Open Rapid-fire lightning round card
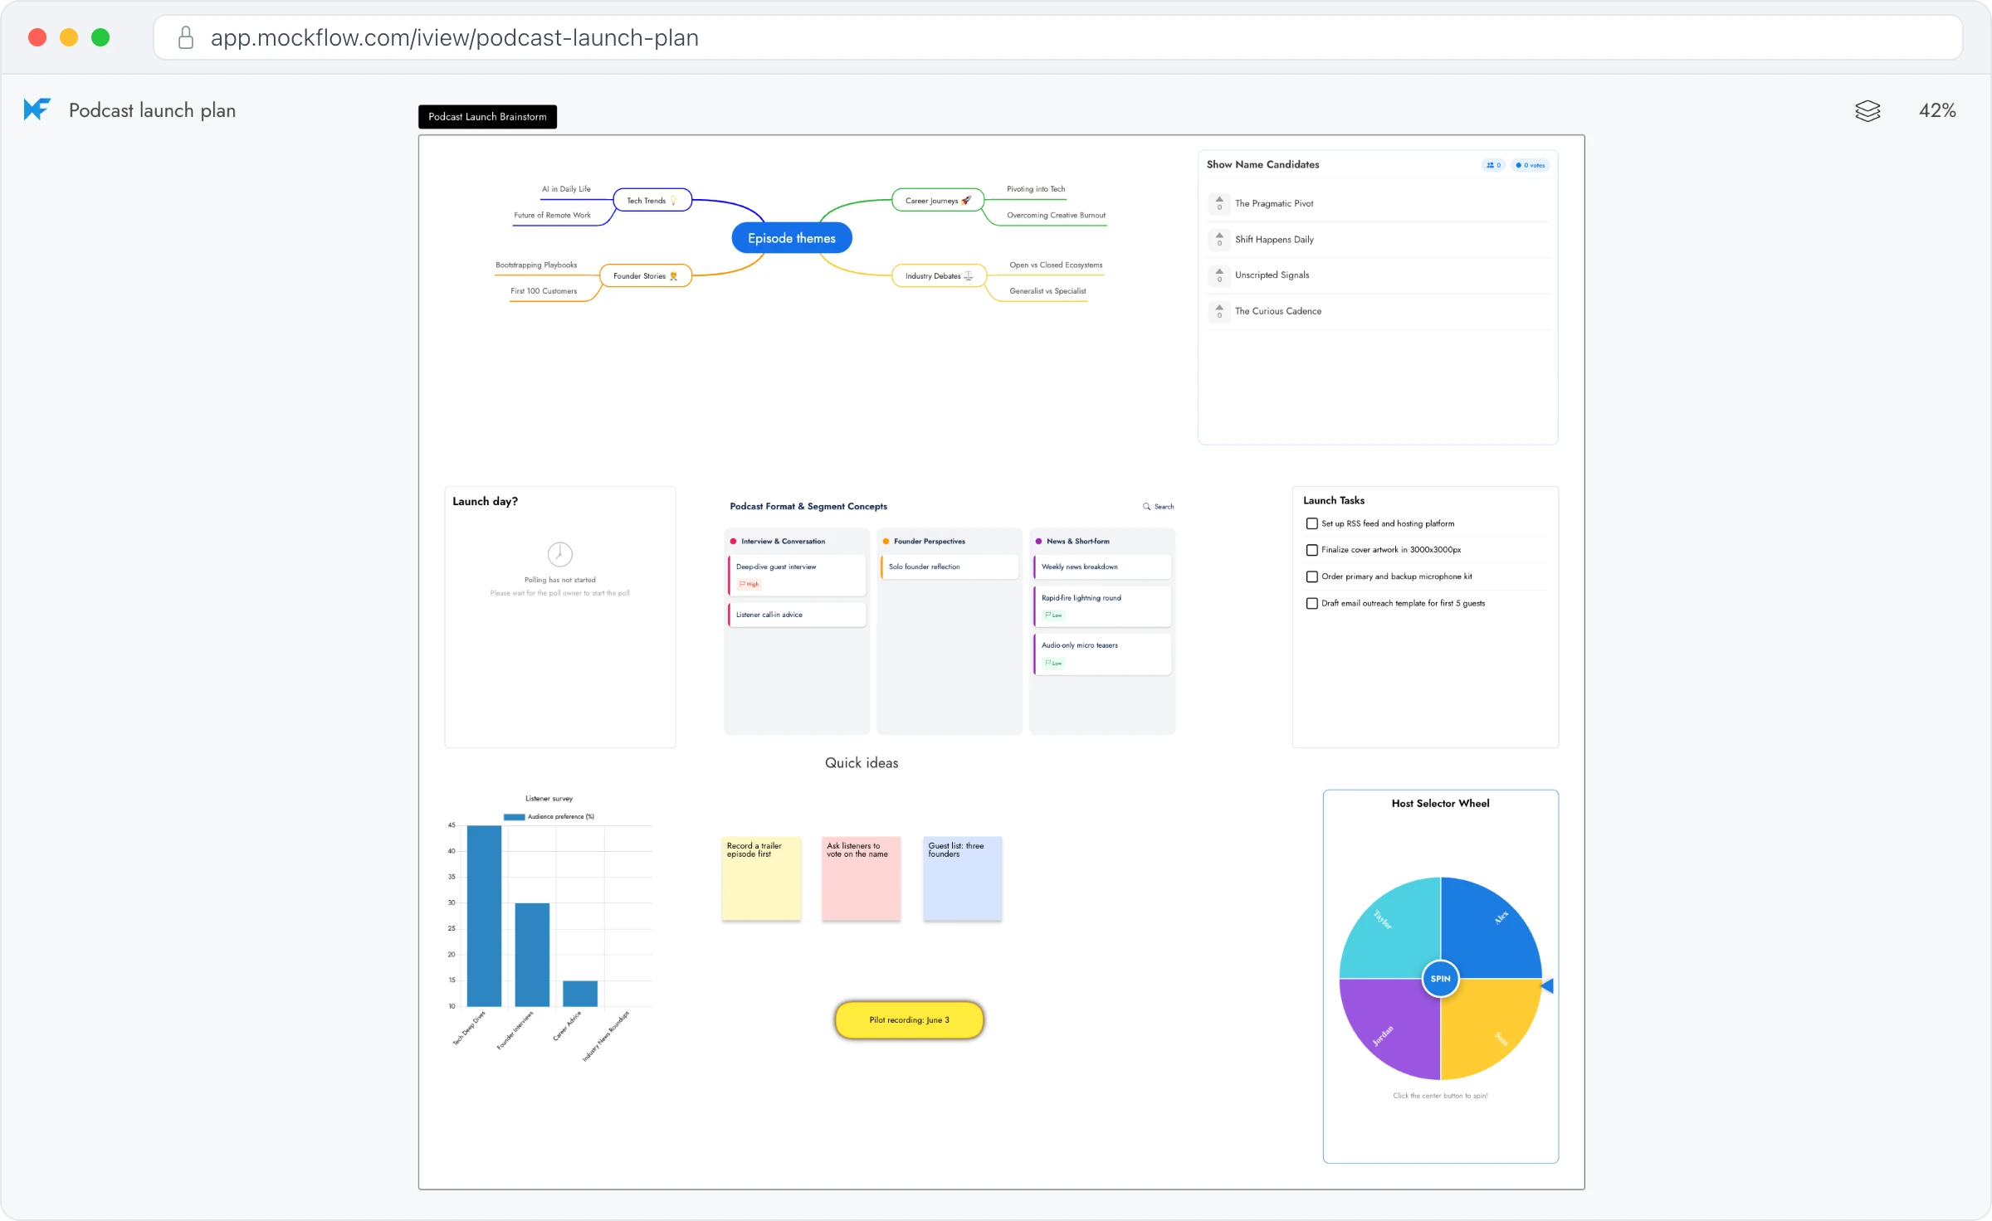This screenshot has width=1992, height=1221. tap(1102, 606)
